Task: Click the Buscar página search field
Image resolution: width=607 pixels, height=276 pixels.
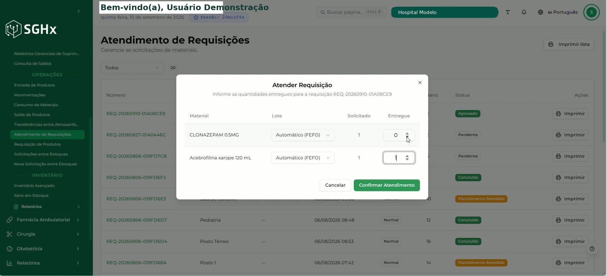Action: [x=352, y=12]
